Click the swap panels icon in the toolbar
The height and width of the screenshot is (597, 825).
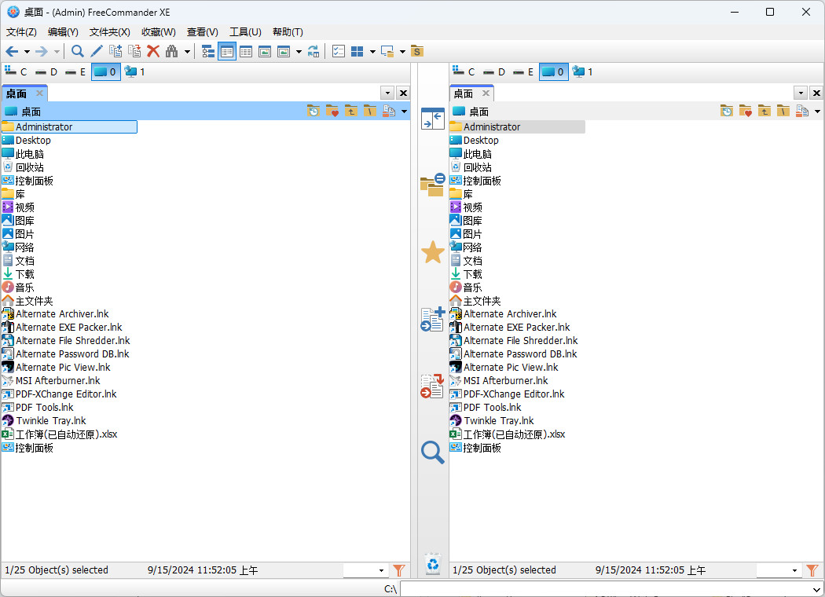tap(313, 51)
